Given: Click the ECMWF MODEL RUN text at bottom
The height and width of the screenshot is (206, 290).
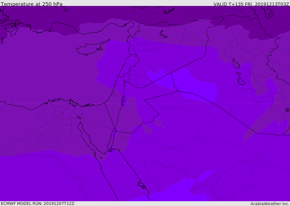Looking at the screenshot, I should 38,203.
